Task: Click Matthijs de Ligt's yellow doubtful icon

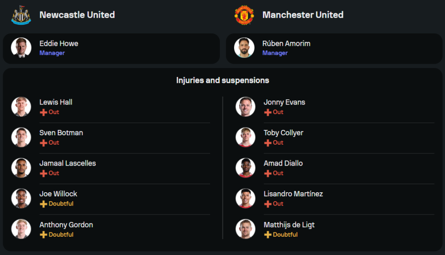Action: (267, 235)
